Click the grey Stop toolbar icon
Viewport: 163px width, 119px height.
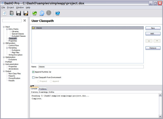(49, 13)
